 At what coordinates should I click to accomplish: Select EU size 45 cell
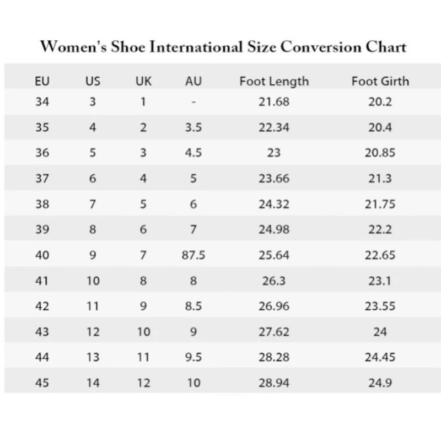(42, 383)
